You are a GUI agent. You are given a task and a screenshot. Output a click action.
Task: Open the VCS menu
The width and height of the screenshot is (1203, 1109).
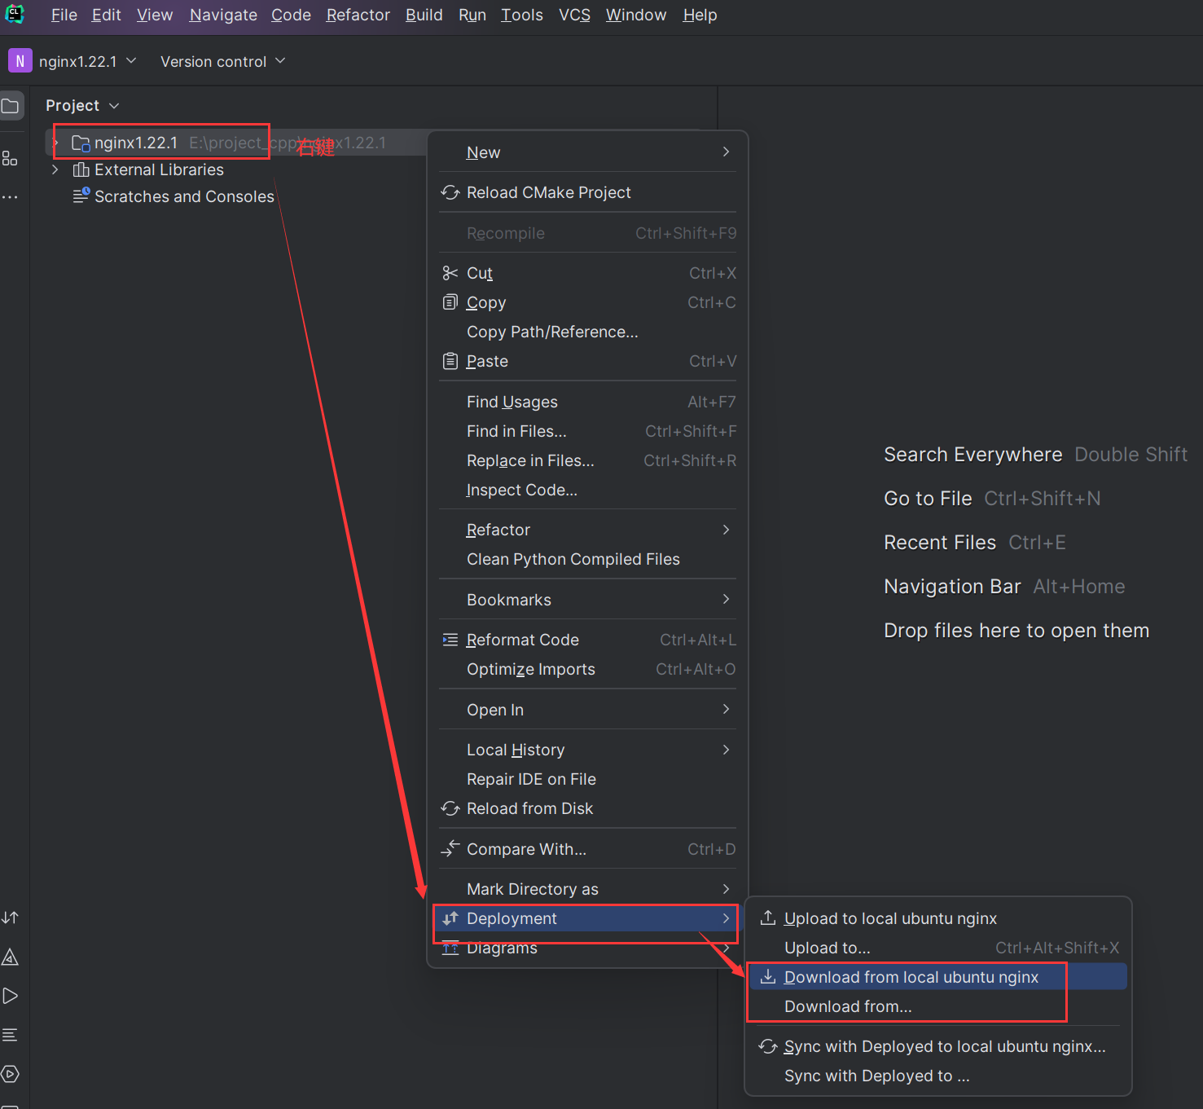[574, 15]
